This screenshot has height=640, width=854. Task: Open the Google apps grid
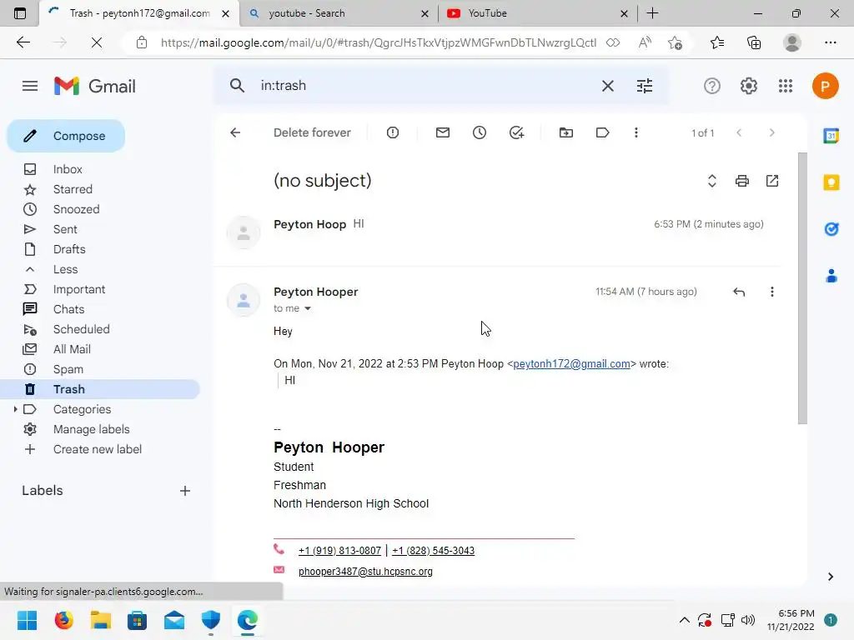786,86
